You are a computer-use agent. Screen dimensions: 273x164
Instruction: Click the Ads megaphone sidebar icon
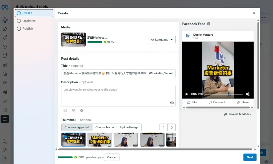tap(5, 101)
